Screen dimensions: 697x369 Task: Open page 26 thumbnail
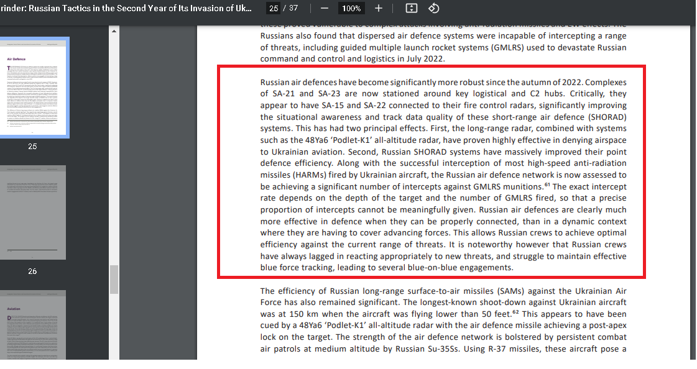tap(33, 212)
